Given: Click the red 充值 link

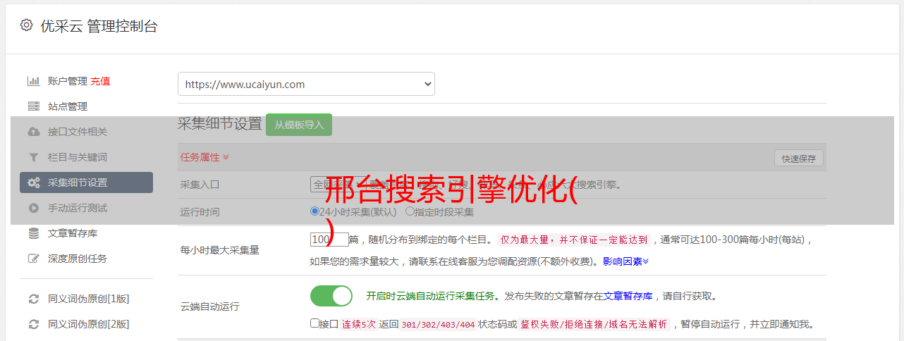Looking at the screenshot, I should click(x=100, y=81).
